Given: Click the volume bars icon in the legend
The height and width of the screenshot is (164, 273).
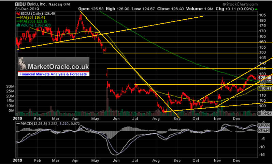Looking at the screenshot, I should [x=18, y=25].
